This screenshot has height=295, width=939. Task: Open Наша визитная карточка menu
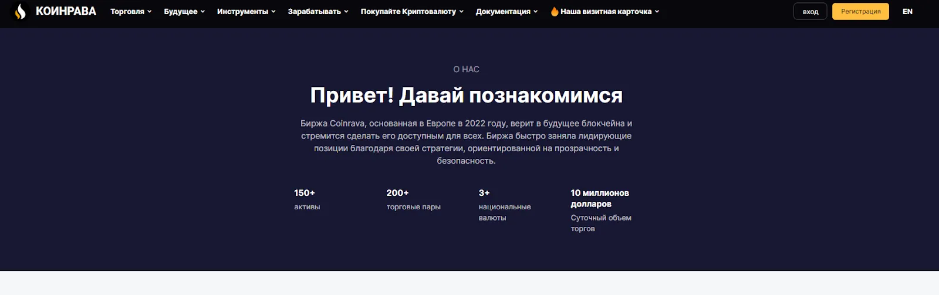click(x=606, y=12)
